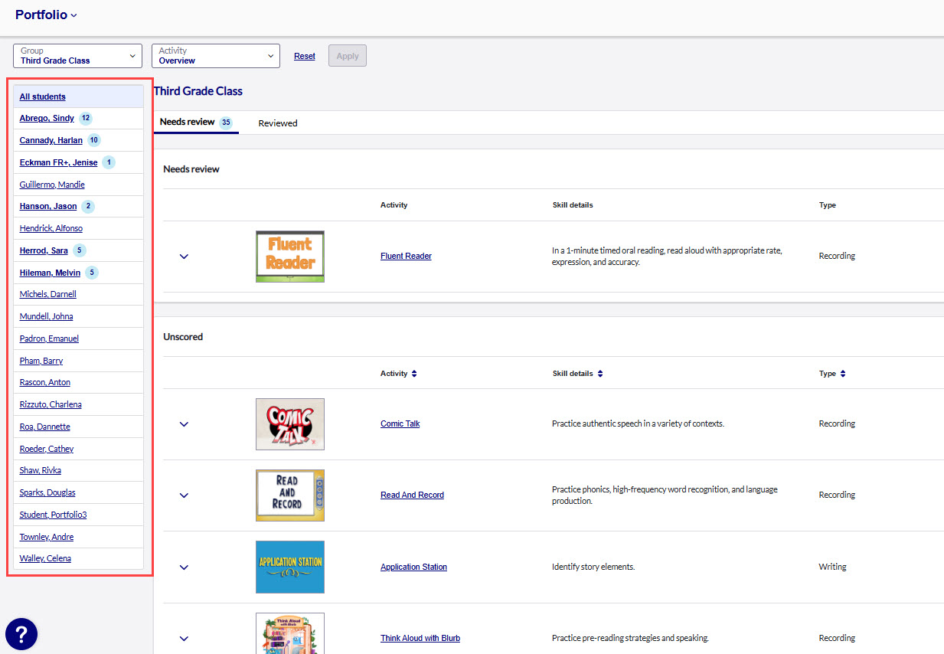Click the Reset link

pyautogui.click(x=304, y=56)
